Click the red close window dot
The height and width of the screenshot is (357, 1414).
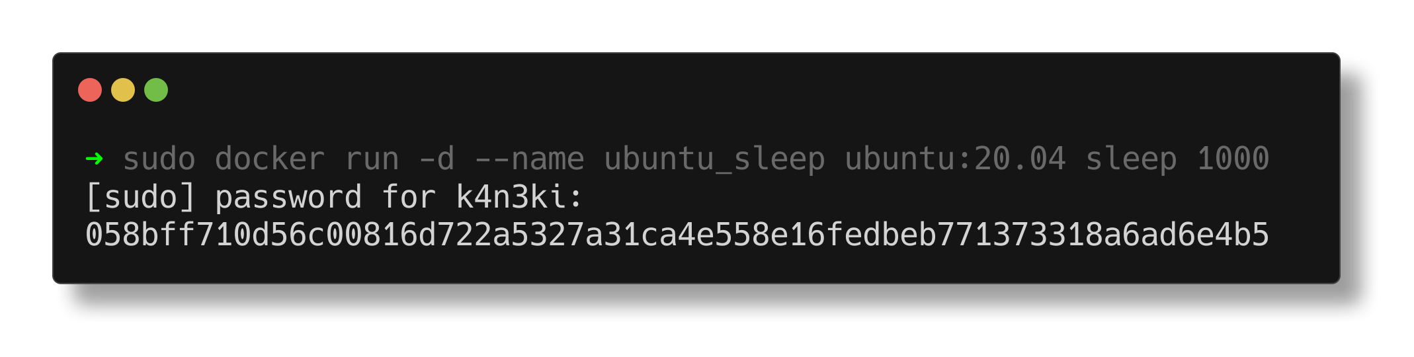[x=90, y=90]
